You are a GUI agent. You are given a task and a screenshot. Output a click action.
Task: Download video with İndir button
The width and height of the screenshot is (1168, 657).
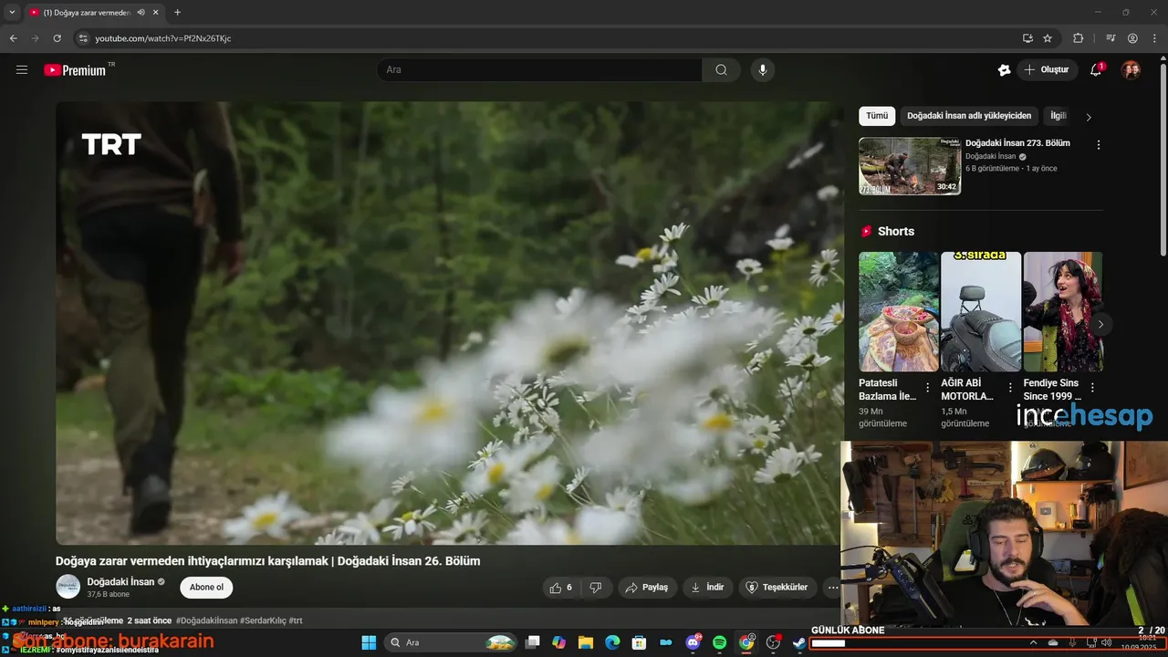tap(707, 588)
